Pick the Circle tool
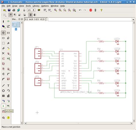Image resolution: width=136 pixels, height=130 pixels. pyautogui.click(x=3, y=91)
